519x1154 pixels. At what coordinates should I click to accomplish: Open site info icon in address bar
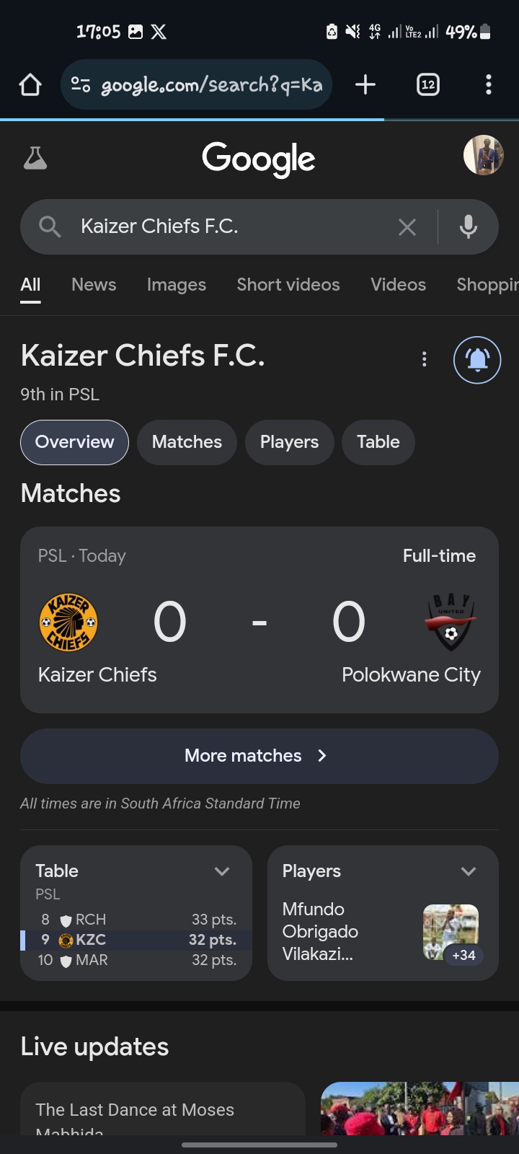[81, 85]
